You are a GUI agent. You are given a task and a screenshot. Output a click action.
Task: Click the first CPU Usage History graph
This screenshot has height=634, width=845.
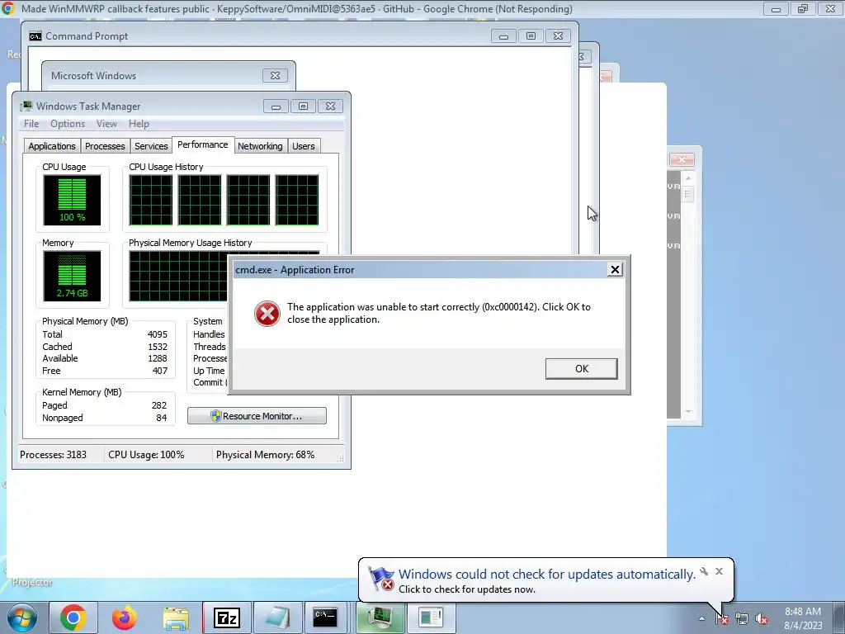click(x=151, y=200)
